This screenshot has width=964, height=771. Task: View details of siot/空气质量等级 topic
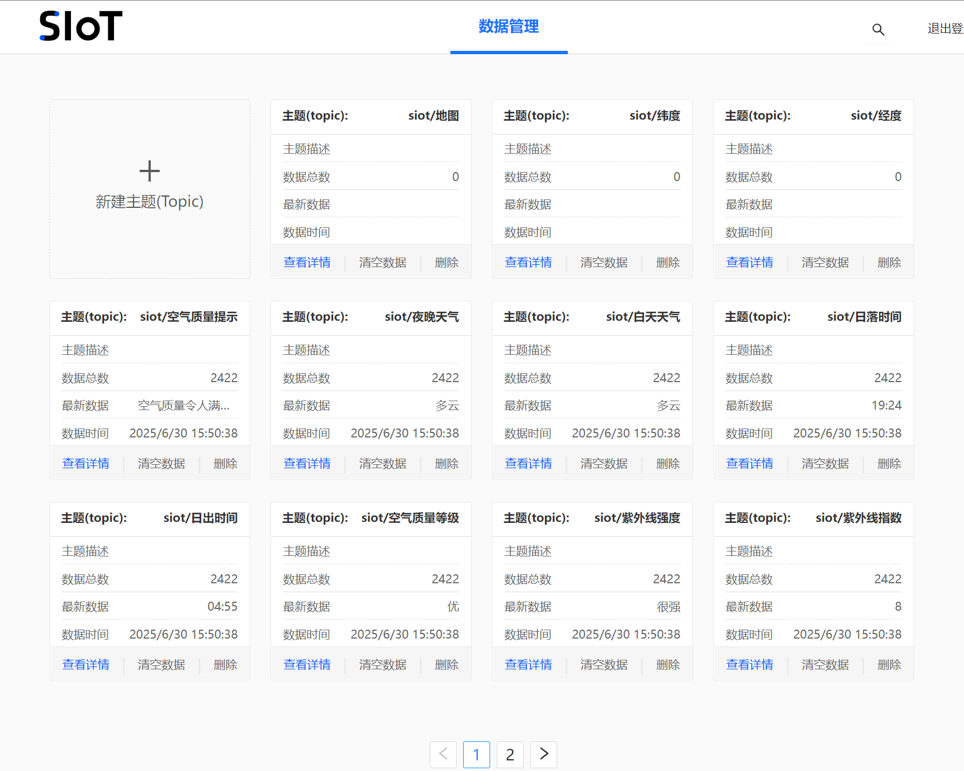pos(307,664)
